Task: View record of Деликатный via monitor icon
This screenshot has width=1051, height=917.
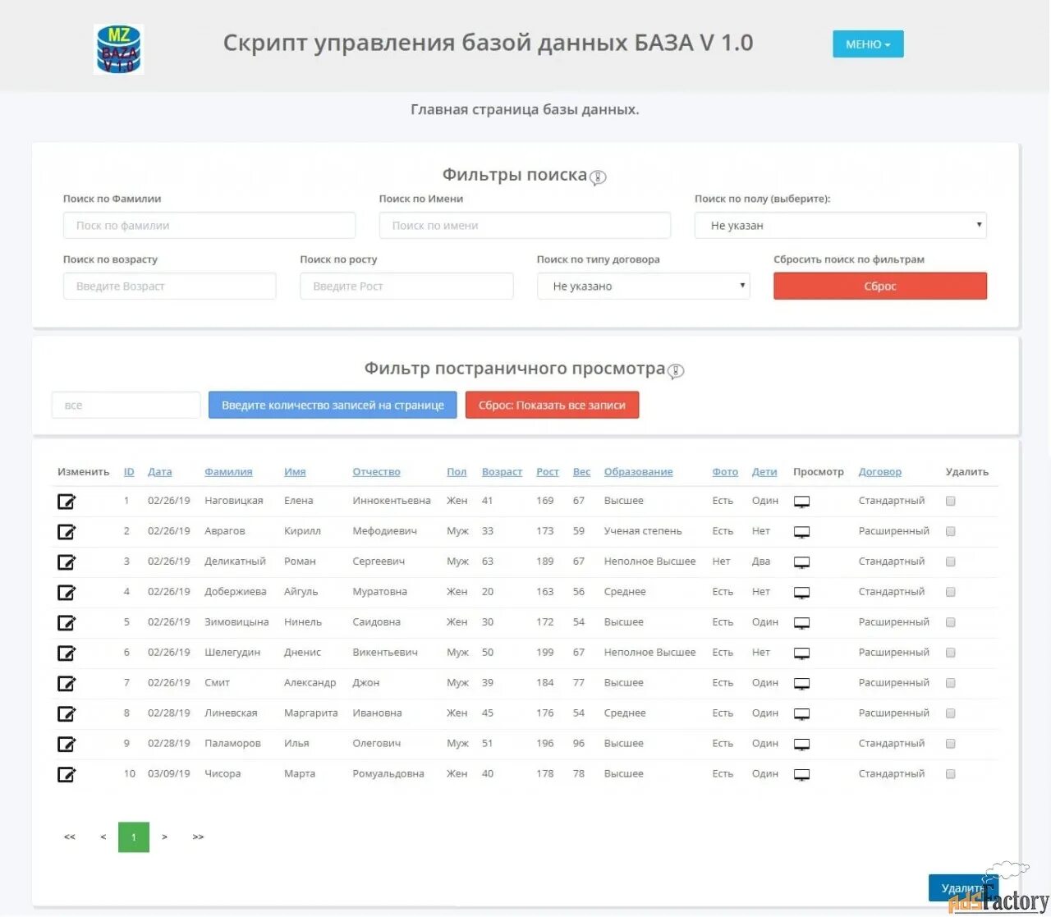Action: (802, 563)
